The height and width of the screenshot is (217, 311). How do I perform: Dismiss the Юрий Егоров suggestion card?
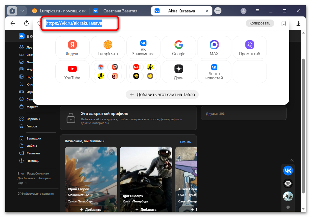click(111, 152)
